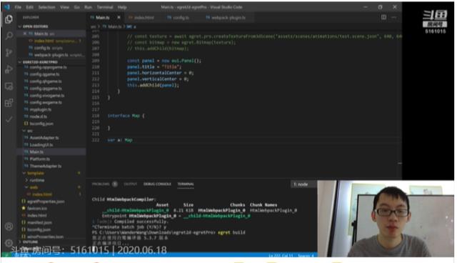457x263 pixels.
Task: Open Main.ts in the src folder
Action: click(36, 152)
